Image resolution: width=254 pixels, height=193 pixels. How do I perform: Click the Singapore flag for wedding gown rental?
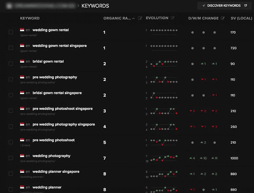point(22,30)
